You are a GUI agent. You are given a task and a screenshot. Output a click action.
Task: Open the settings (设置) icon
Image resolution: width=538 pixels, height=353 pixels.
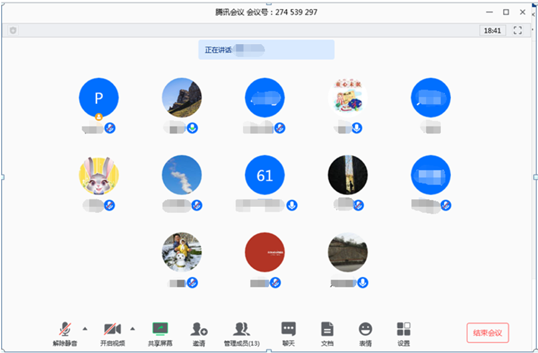point(404,329)
